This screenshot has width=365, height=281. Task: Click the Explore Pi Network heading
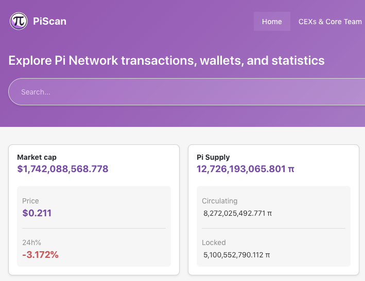pos(166,61)
